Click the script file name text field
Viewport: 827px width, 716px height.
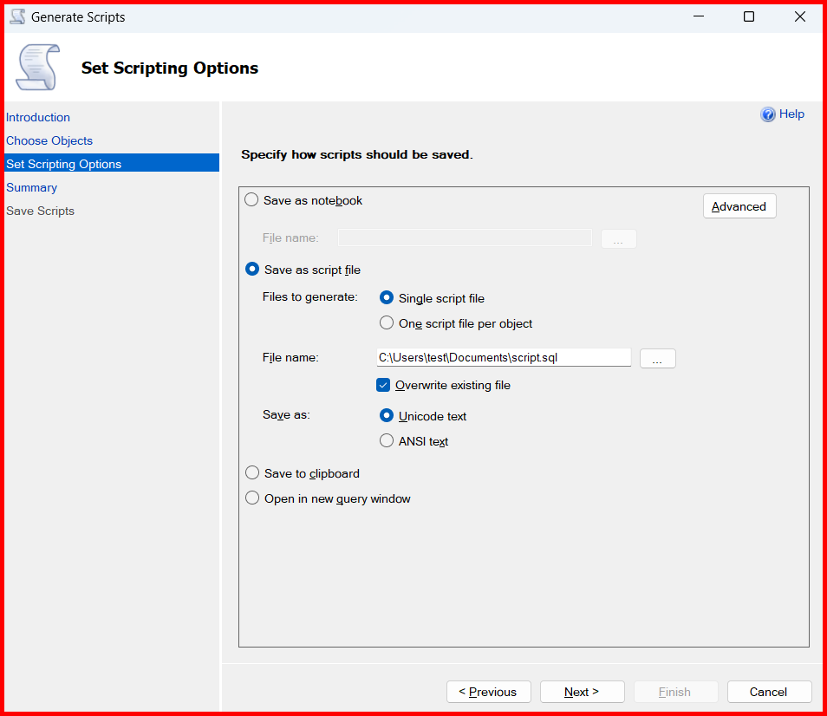coord(503,357)
